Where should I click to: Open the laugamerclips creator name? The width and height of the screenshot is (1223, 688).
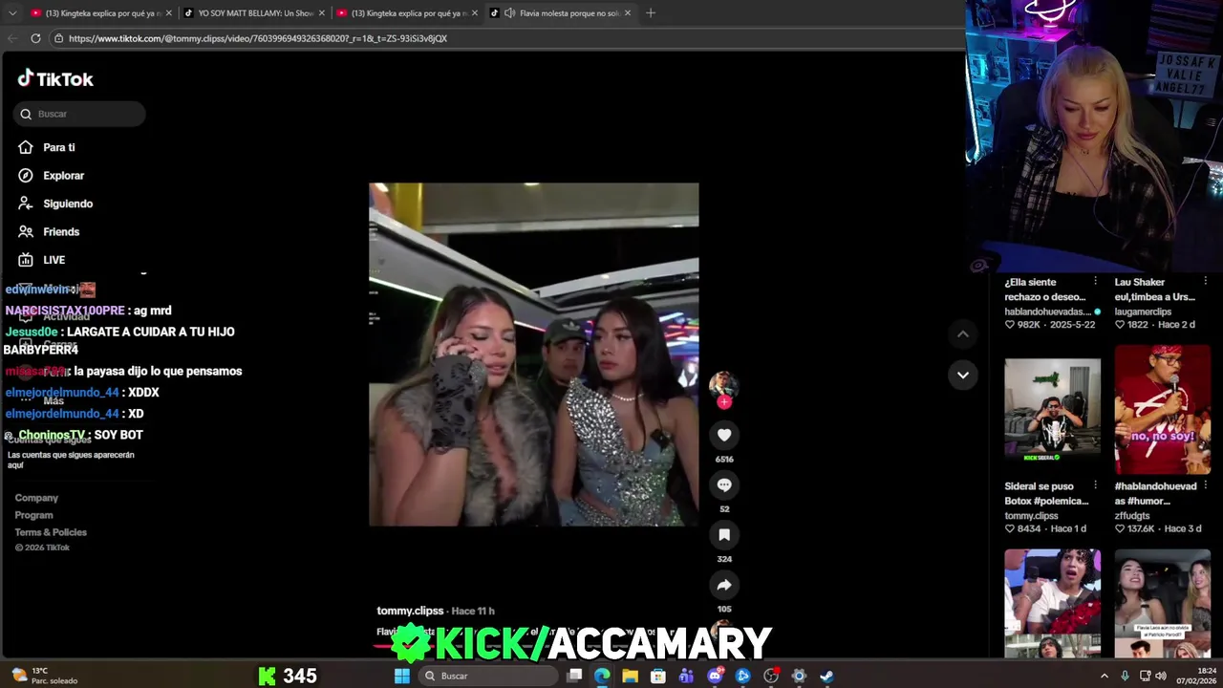[1143, 312]
